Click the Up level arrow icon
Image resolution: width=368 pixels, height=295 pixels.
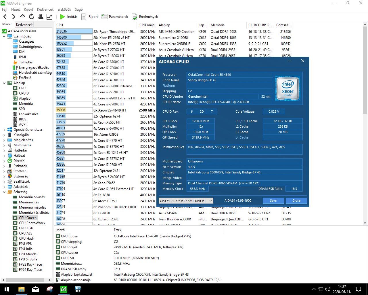click(23, 16)
